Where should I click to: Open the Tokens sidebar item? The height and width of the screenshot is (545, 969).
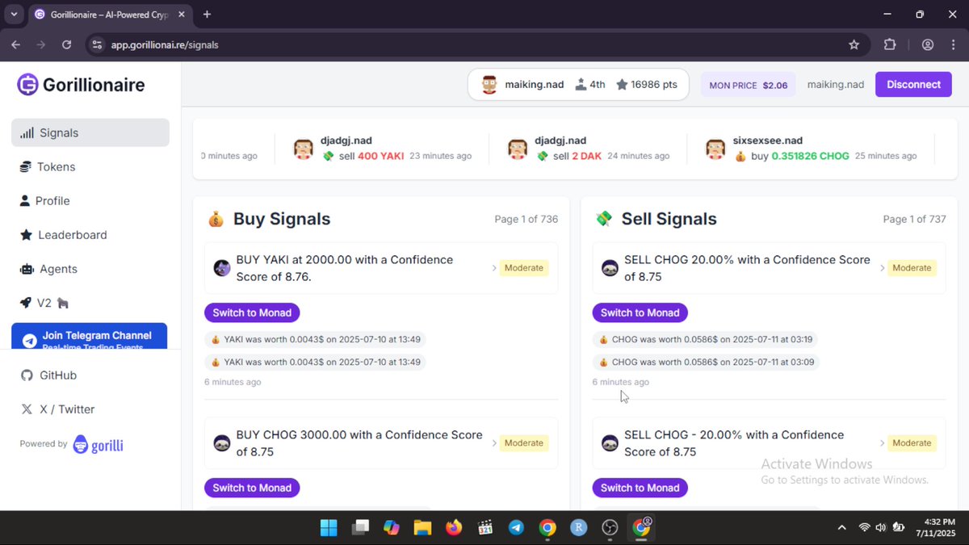[x=90, y=166]
